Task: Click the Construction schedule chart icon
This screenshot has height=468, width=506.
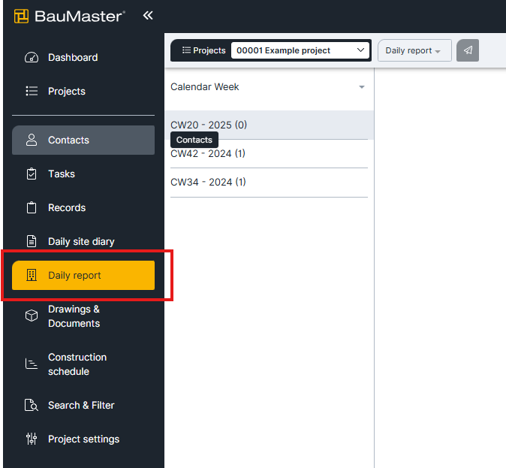Action: 32,364
